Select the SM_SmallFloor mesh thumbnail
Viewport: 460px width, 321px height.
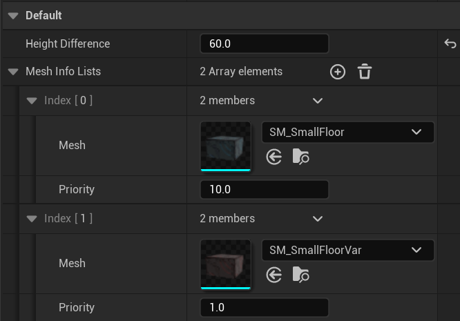[225, 146]
